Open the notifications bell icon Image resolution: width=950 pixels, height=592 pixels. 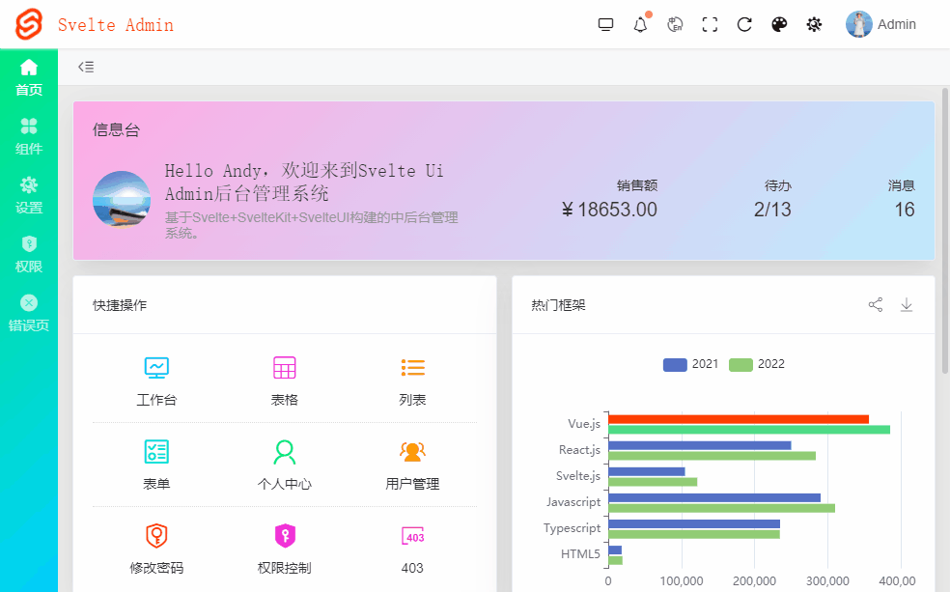pos(639,24)
